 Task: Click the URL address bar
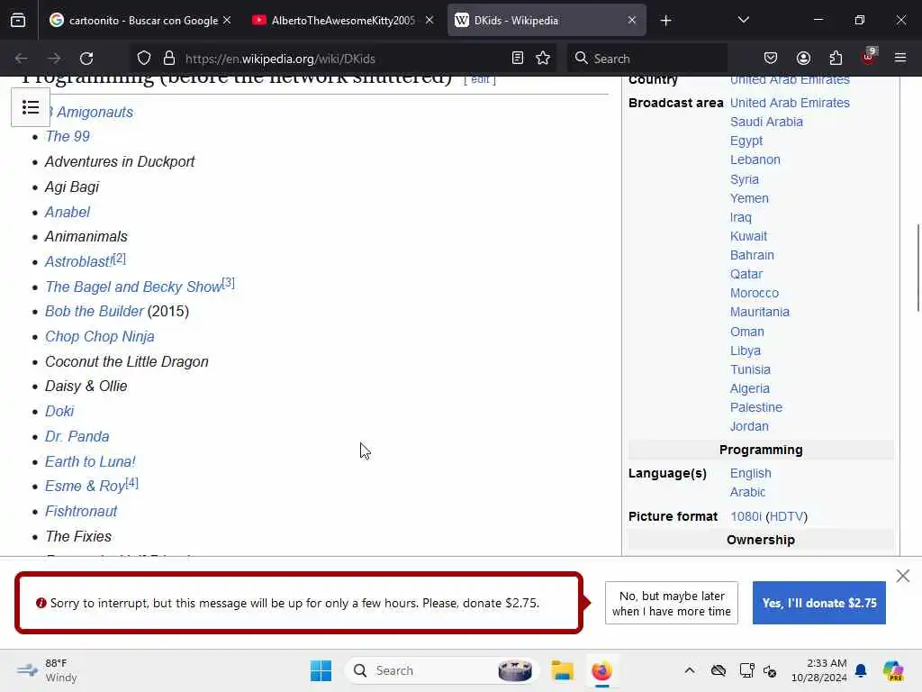341,59
